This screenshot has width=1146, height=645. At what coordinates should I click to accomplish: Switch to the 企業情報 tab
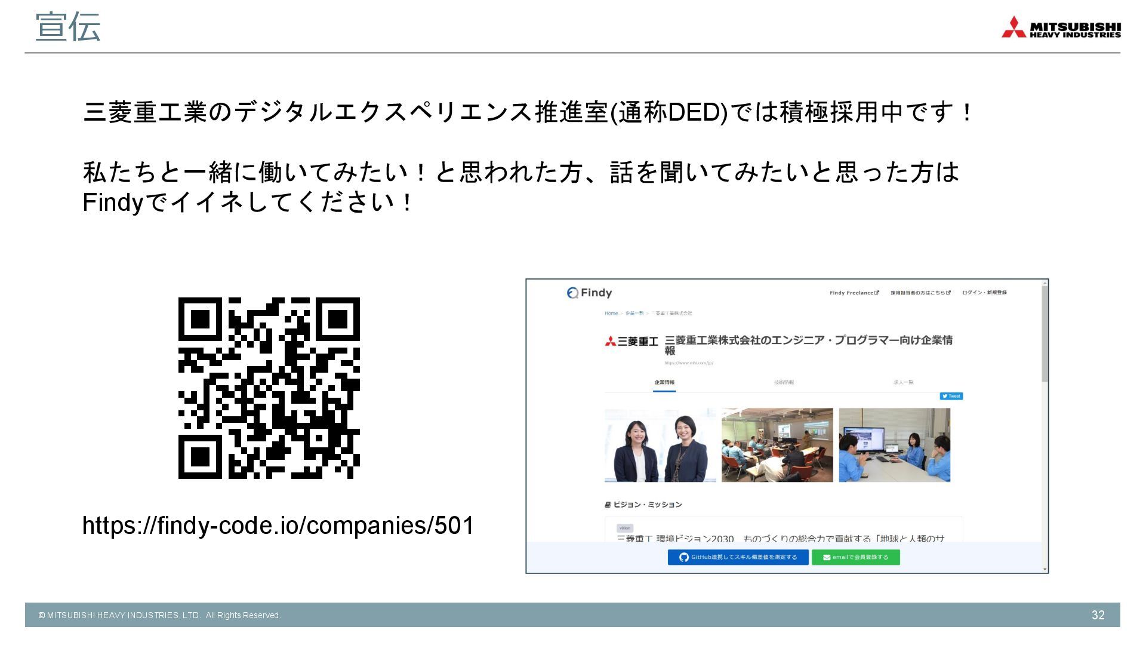click(x=664, y=382)
